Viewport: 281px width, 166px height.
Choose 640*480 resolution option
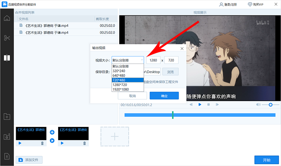[128, 75]
